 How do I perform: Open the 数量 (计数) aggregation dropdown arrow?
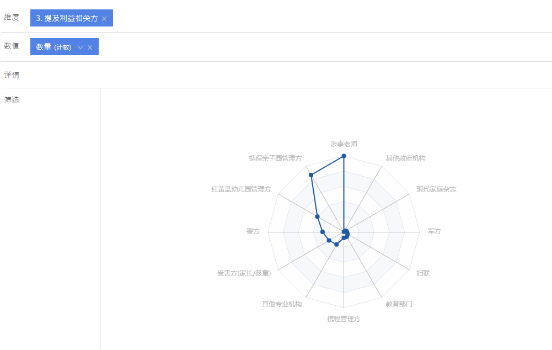pos(81,47)
